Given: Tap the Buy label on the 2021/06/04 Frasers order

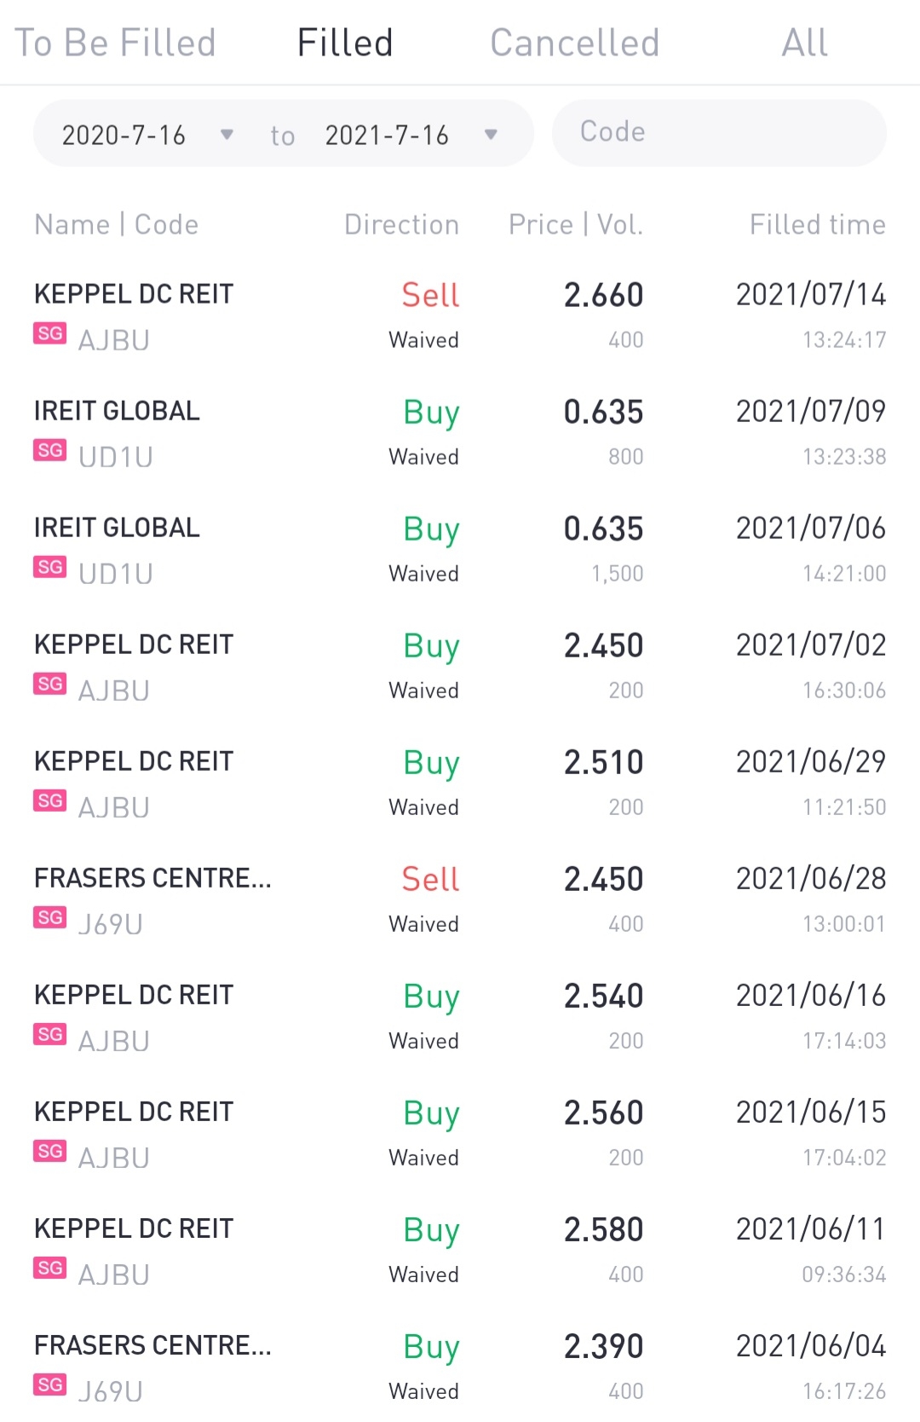Looking at the screenshot, I should [431, 1347].
